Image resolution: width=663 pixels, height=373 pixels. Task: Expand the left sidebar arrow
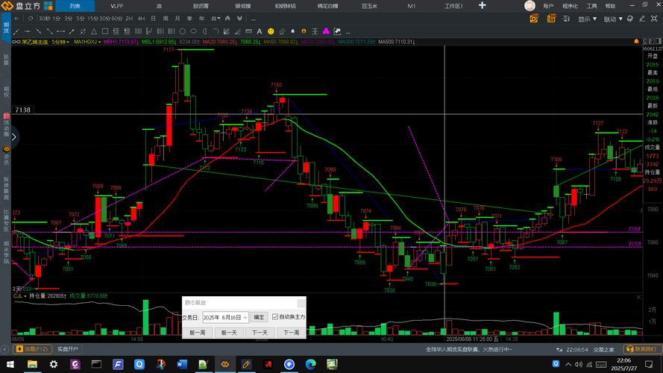tap(14, 137)
